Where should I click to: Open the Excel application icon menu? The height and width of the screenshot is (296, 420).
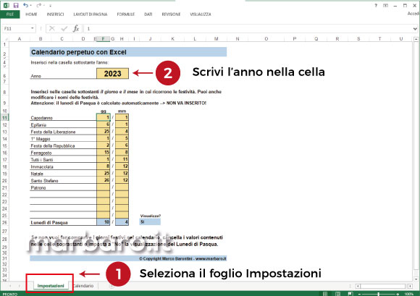pos(7,5)
